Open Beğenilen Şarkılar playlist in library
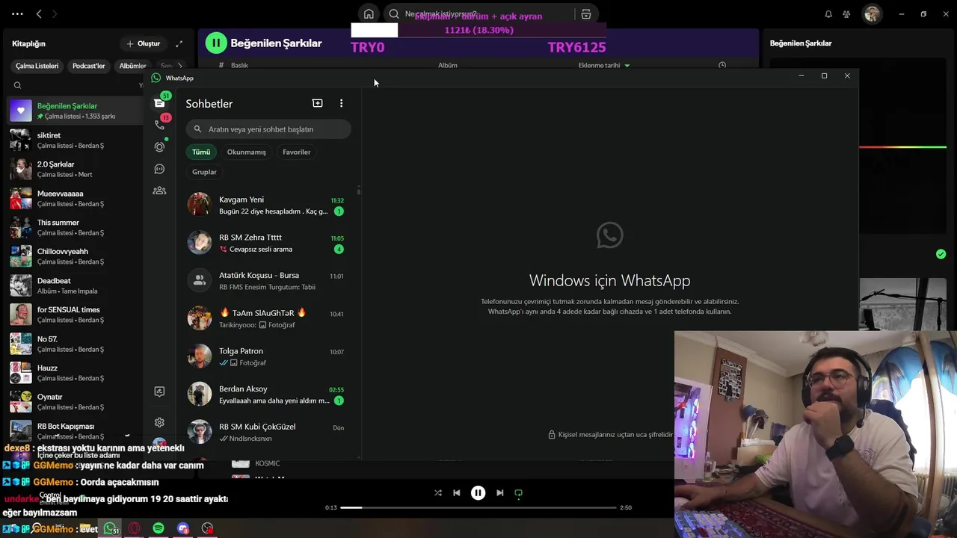This screenshot has width=957, height=538. [76, 111]
